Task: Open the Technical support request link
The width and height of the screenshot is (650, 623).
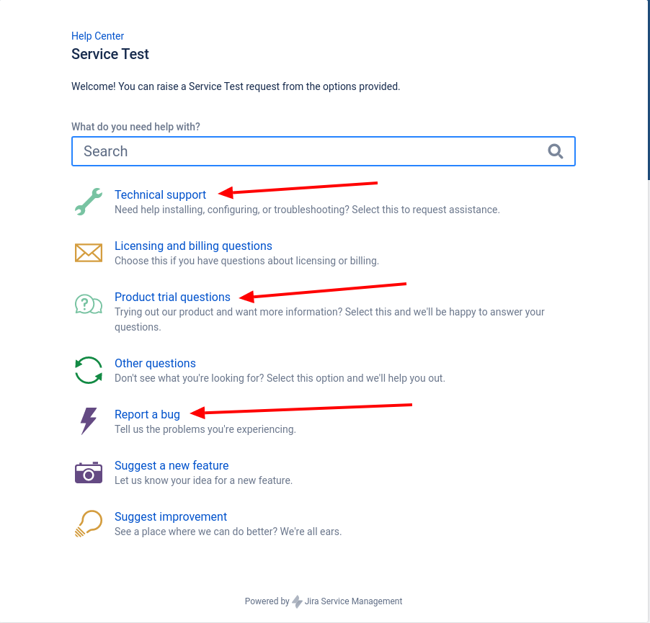Action: 160,194
